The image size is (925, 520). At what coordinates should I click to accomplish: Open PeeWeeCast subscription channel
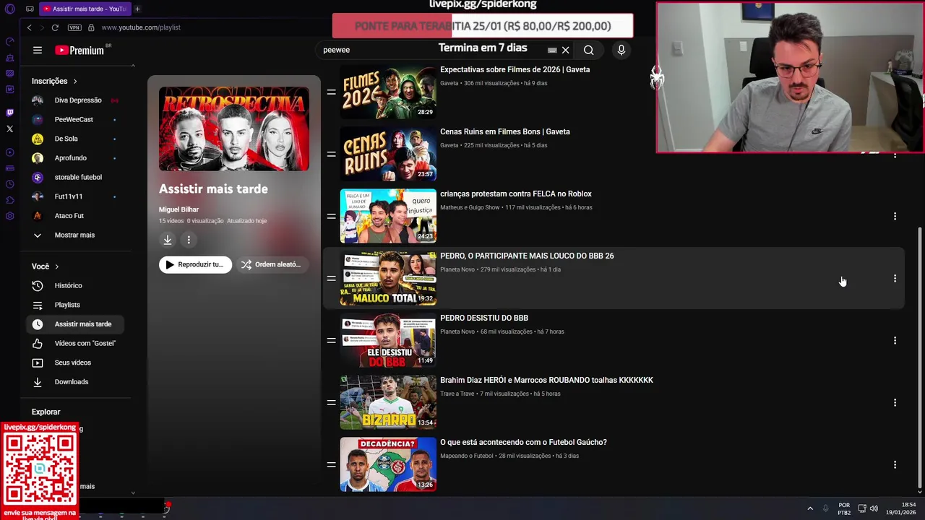(77, 119)
